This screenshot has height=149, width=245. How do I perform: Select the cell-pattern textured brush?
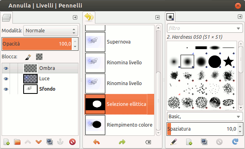click(x=174, y=102)
